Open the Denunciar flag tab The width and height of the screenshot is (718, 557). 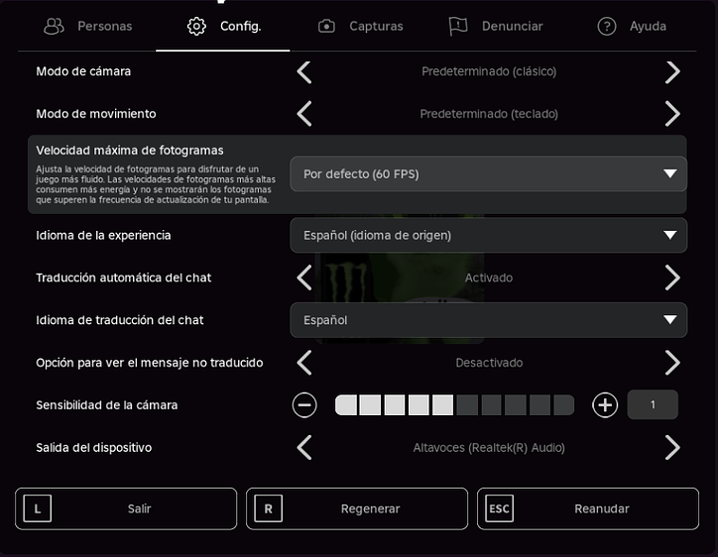click(x=496, y=26)
